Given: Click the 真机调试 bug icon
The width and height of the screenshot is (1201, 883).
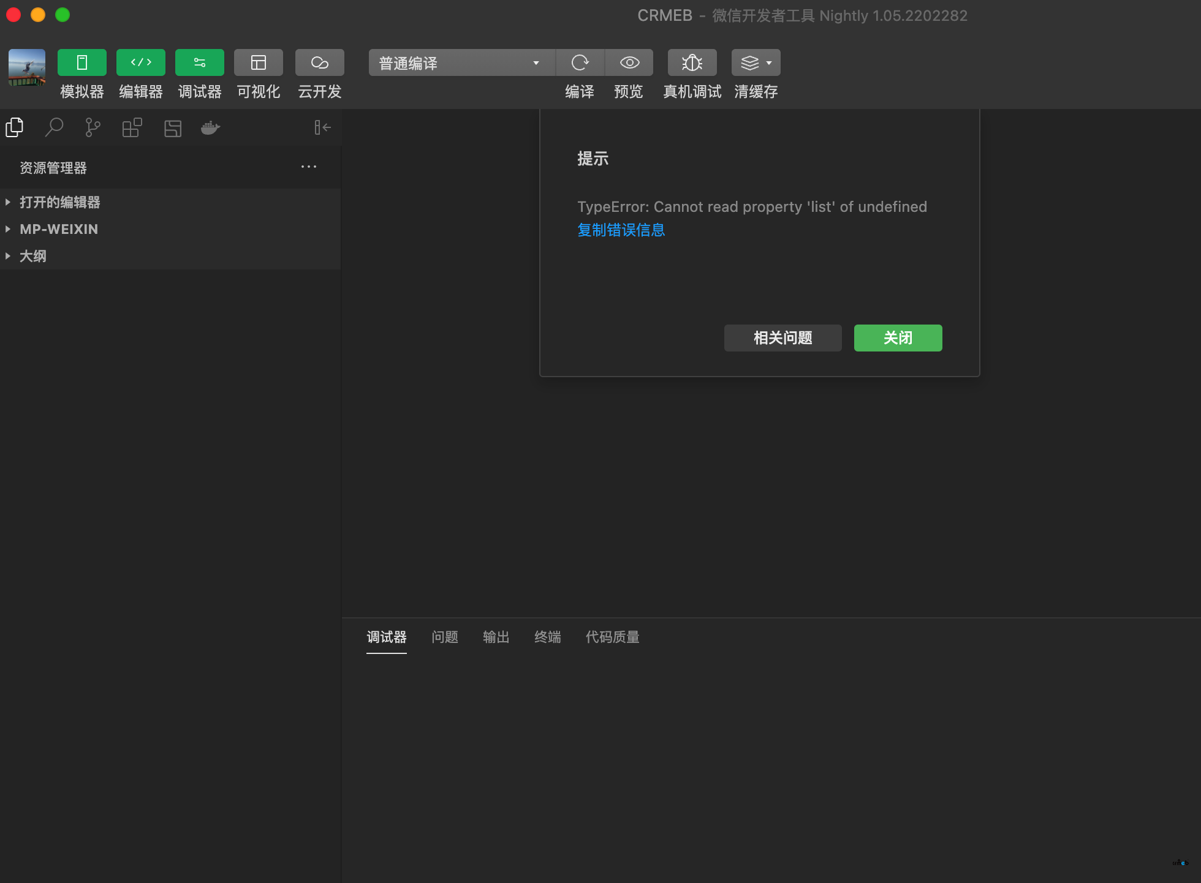Looking at the screenshot, I should [x=692, y=62].
